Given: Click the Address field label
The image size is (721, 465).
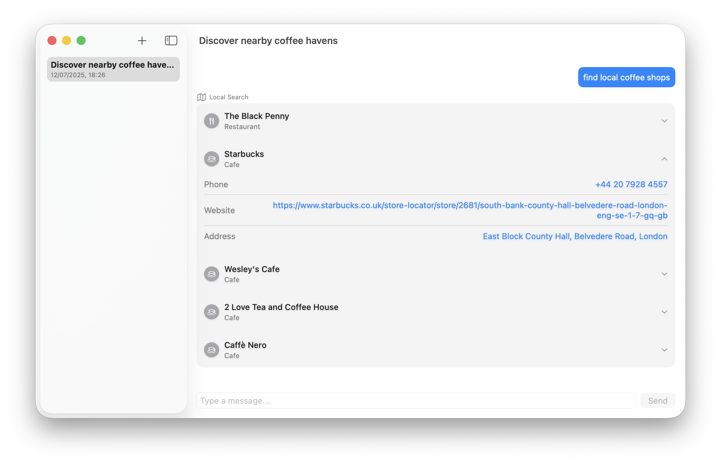Looking at the screenshot, I should click(220, 236).
